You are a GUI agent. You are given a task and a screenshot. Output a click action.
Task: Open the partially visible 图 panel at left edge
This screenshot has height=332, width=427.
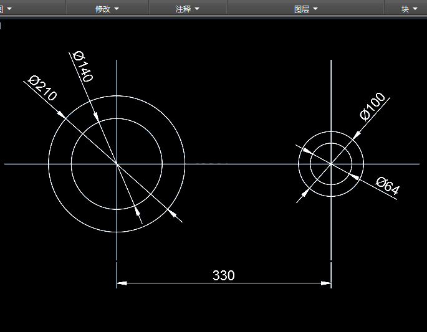(6, 9)
